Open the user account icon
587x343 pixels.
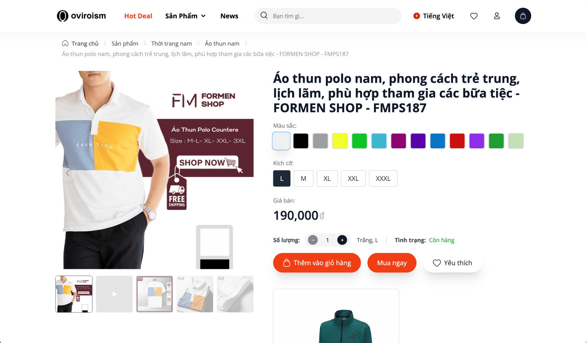tap(497, 16)
